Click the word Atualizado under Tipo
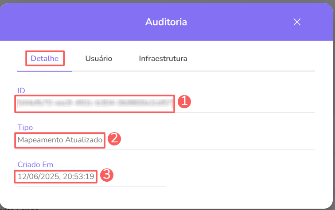Viewport: 335px width, 210px height. pyautogui.click(x=85, y=141)
